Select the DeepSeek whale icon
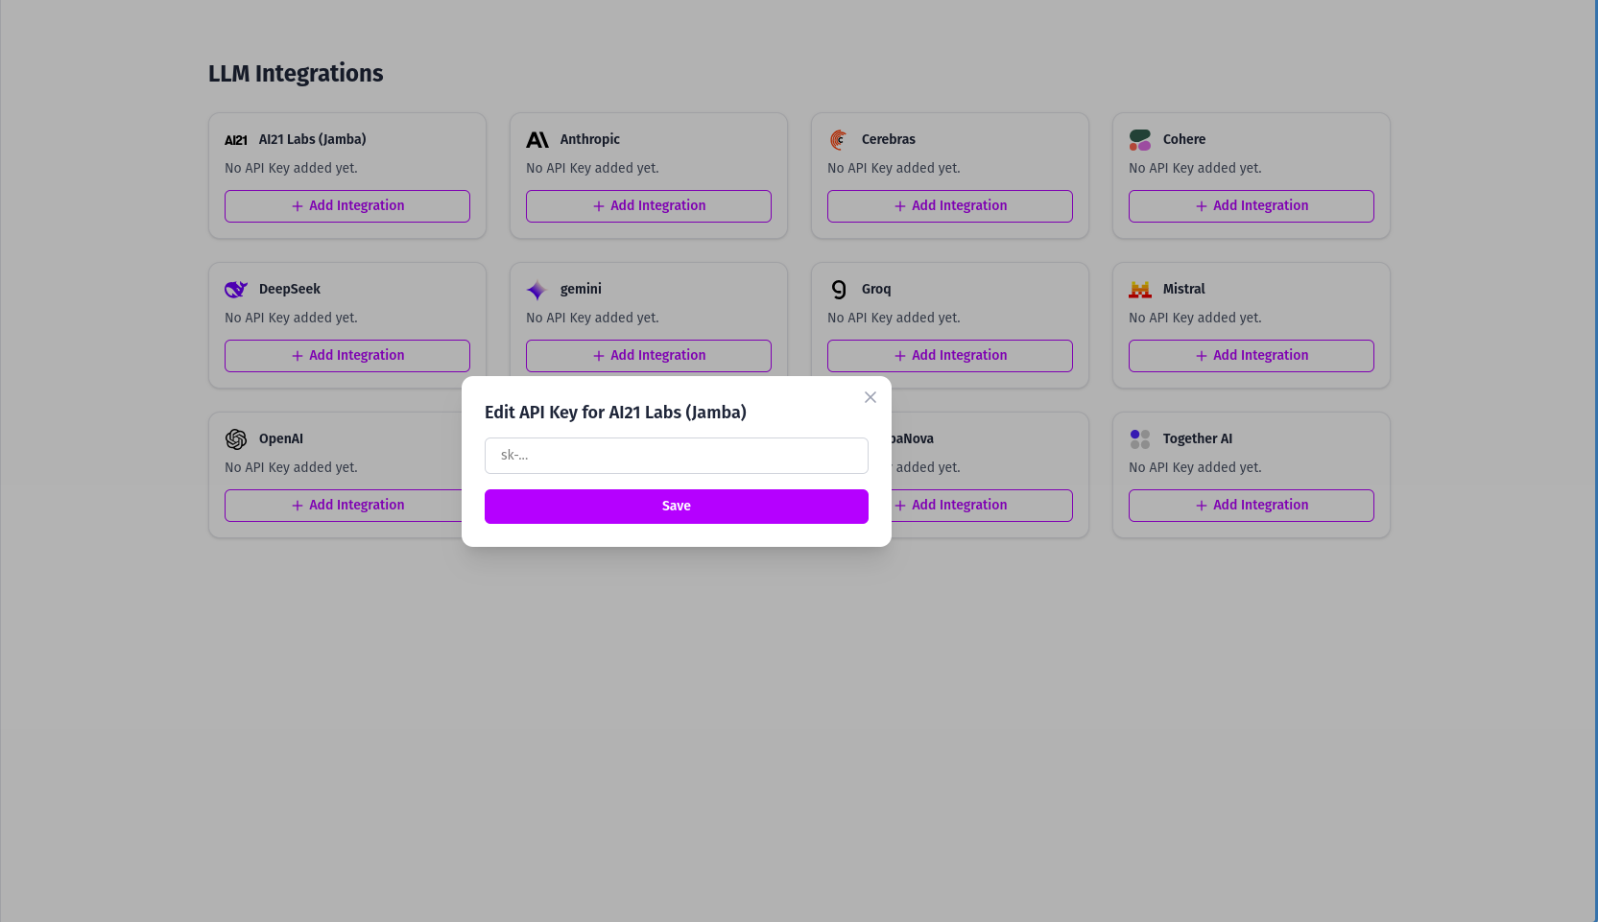 pos(236,289)
